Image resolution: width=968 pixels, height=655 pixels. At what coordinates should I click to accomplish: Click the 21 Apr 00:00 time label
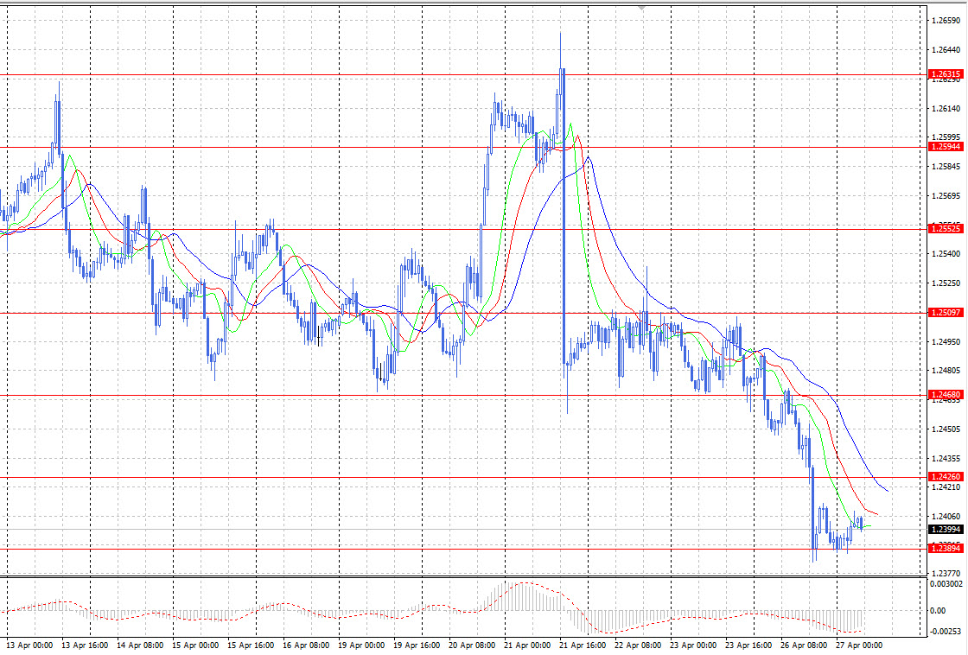pyautogui.click(x=527, y=645)
